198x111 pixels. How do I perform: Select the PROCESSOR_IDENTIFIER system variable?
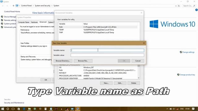click(98, 78)
